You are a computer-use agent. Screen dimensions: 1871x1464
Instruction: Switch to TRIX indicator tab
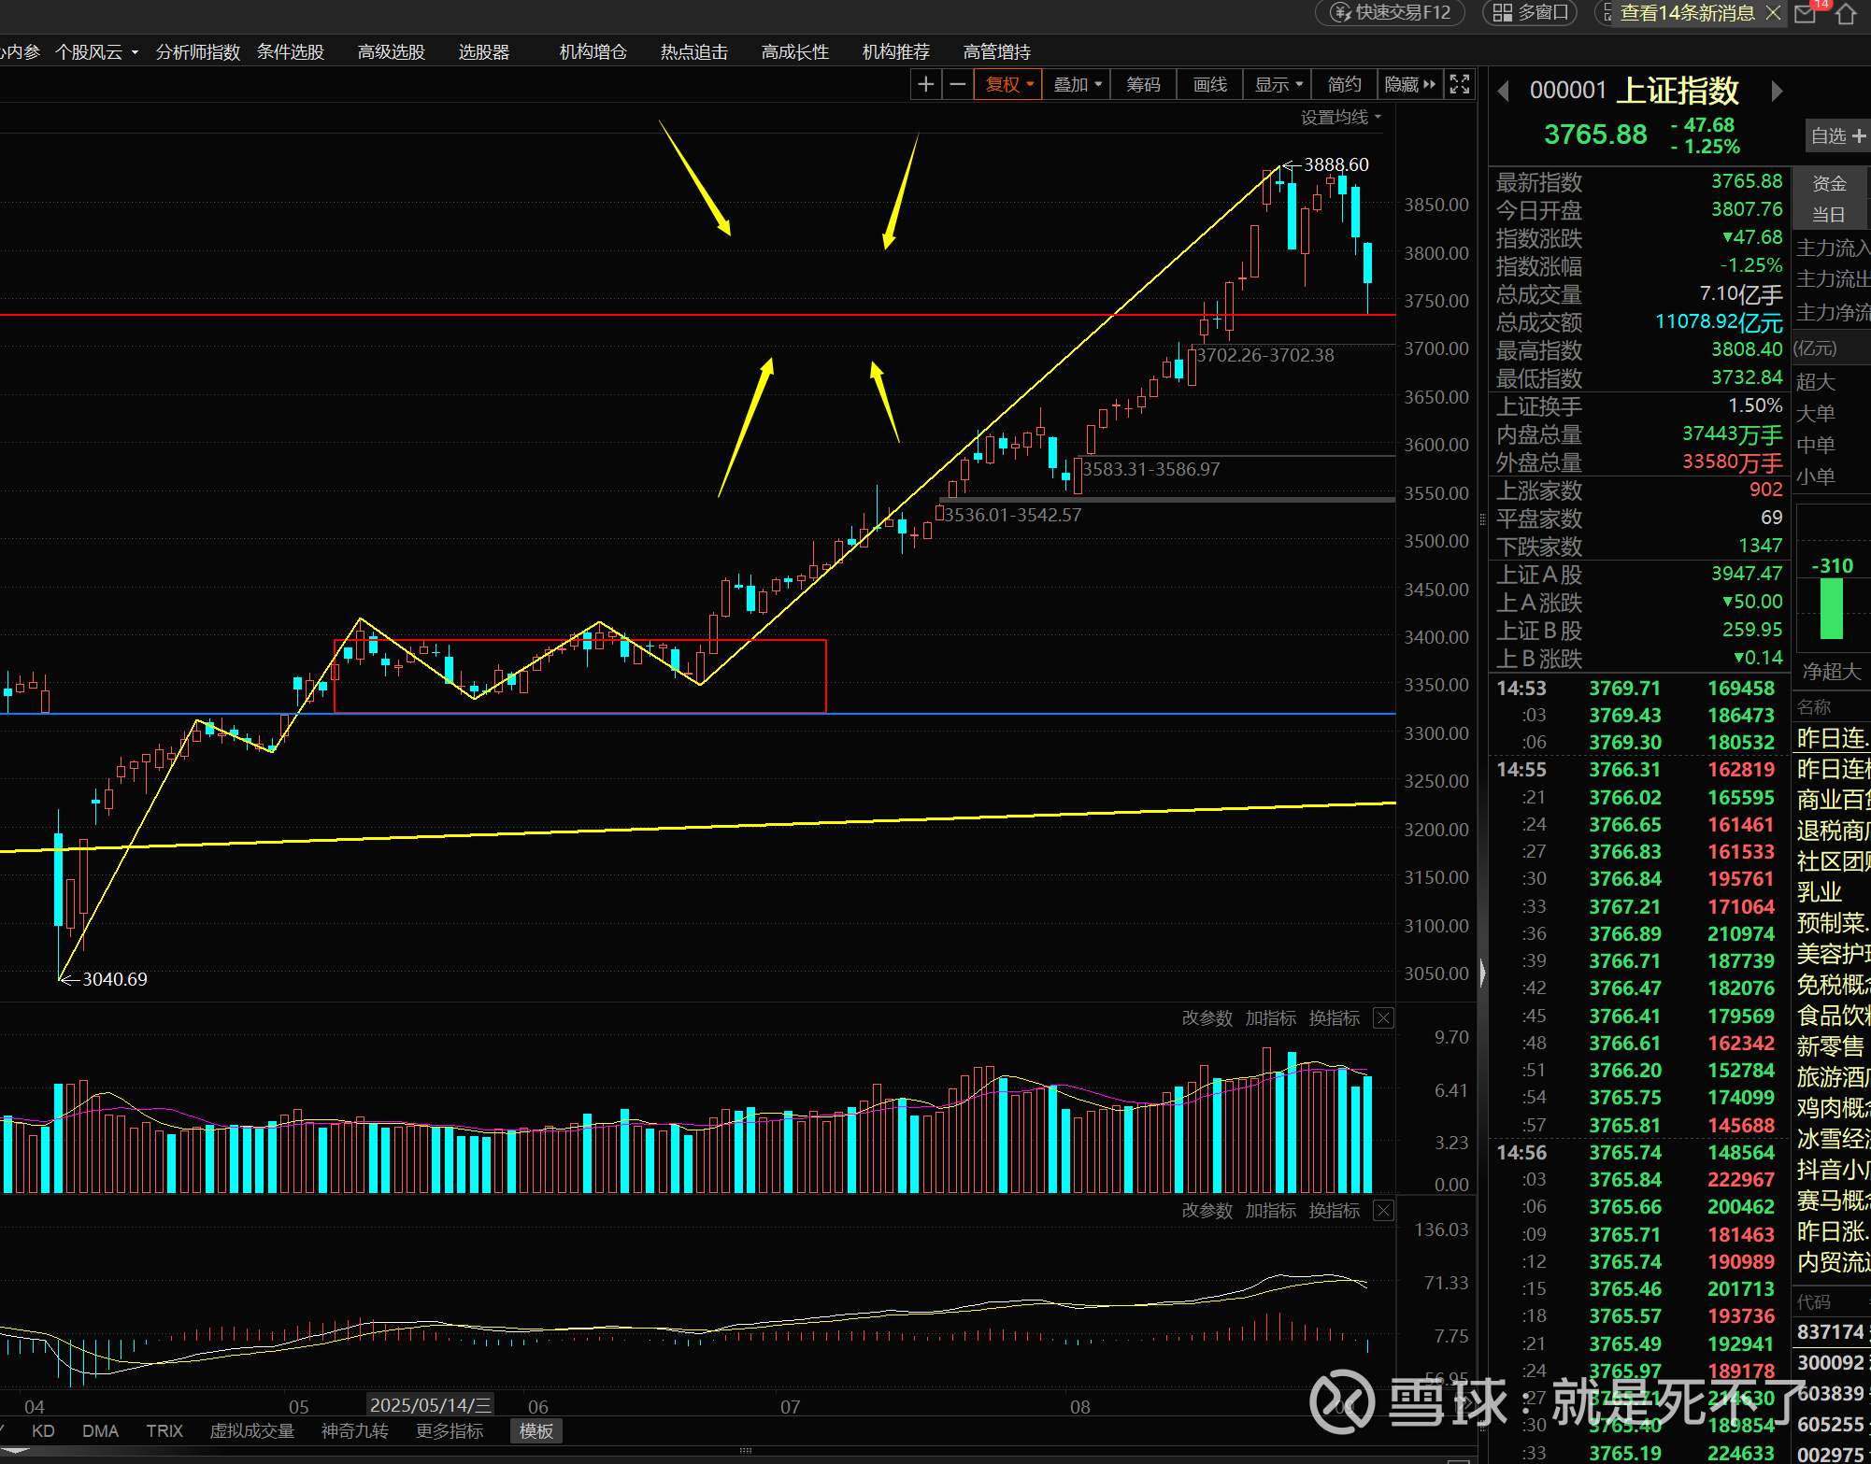click(164, 1431)
